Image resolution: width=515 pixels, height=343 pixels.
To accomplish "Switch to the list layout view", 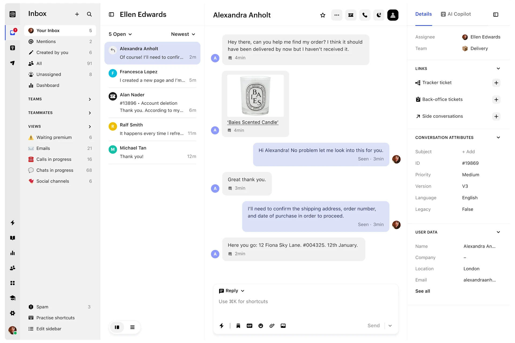I will (x=133, y=327).
